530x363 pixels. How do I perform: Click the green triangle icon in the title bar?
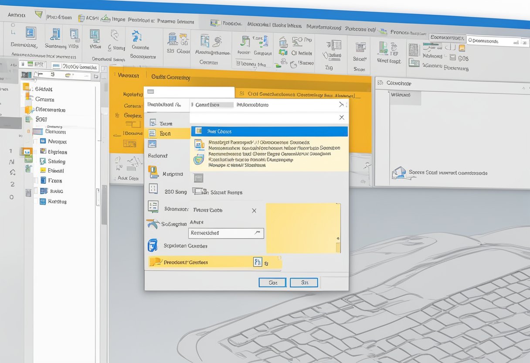pyautogui.click(x=39, y=15)
